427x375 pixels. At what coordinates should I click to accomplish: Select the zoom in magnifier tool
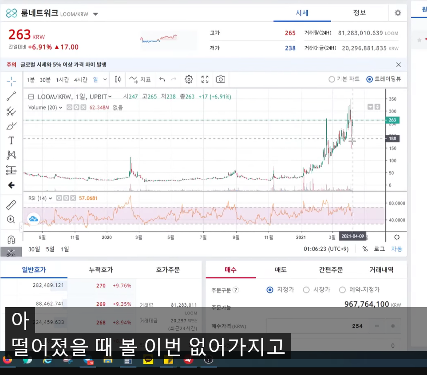[x=11, y=220]
